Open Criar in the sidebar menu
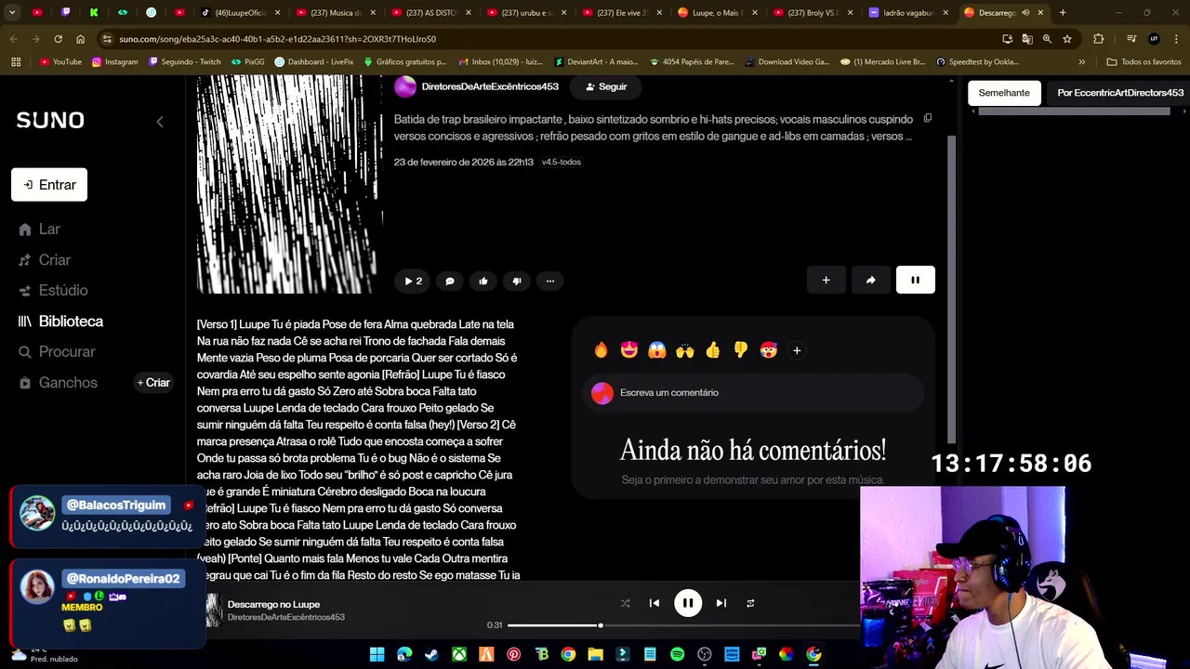This screenshot has height=669, width=1190. tap(45, 260)
